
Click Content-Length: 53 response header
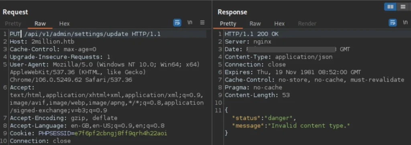tap(257, 95)
